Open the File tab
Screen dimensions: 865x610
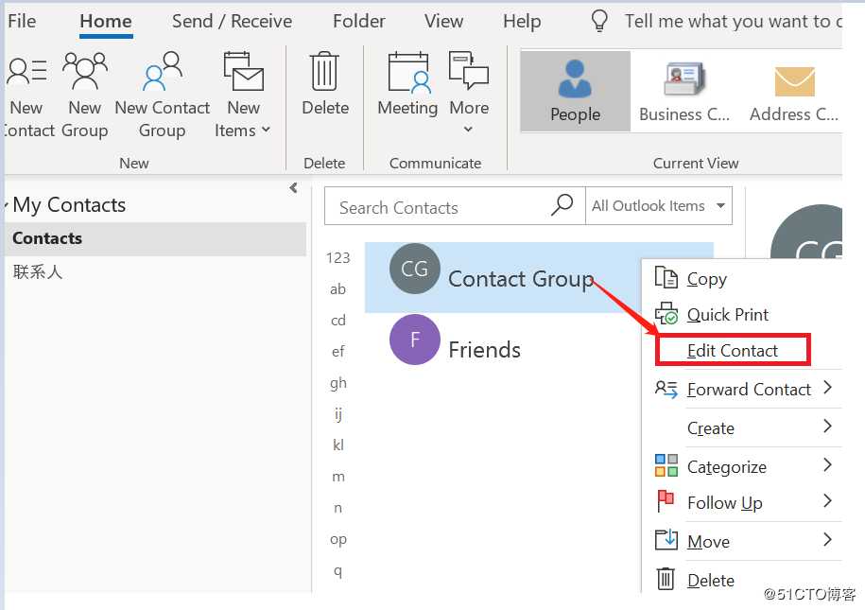[22, 21]
